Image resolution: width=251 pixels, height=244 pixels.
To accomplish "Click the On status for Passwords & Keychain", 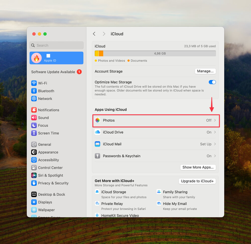I will click(x=209, y=156).
